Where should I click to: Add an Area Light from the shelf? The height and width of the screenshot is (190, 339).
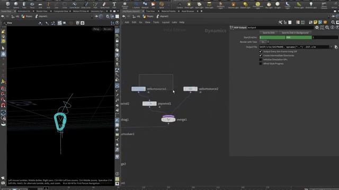[209, 5]
